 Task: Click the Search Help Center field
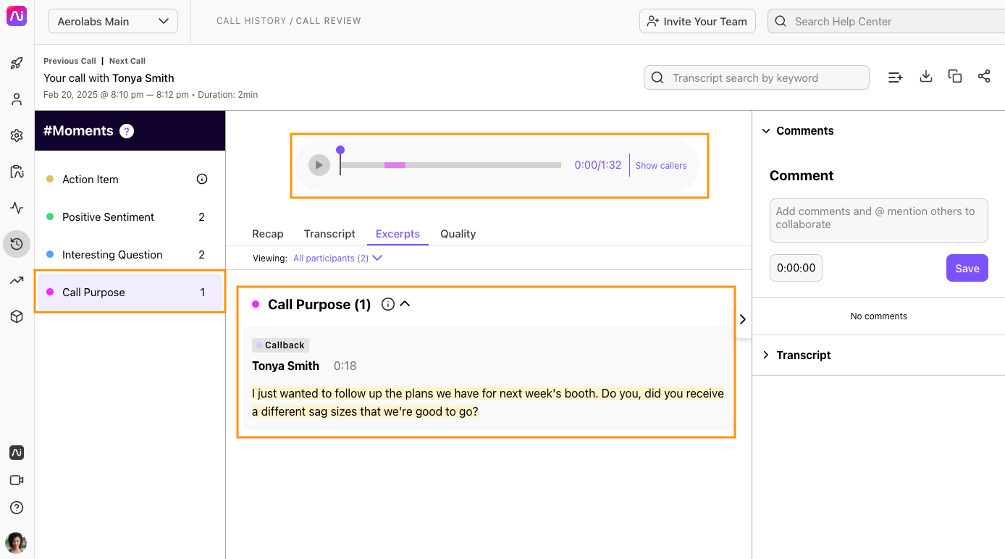[887, 21]
